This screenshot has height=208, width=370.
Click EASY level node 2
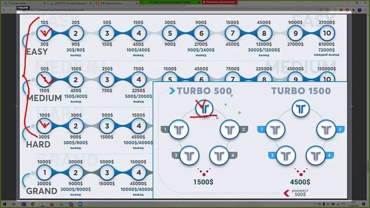coord(76,34)
